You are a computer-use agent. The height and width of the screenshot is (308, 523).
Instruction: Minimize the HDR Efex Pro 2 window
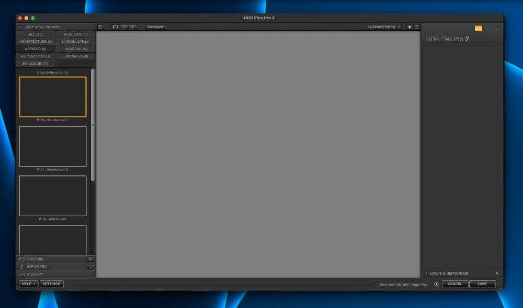[26, 18]
